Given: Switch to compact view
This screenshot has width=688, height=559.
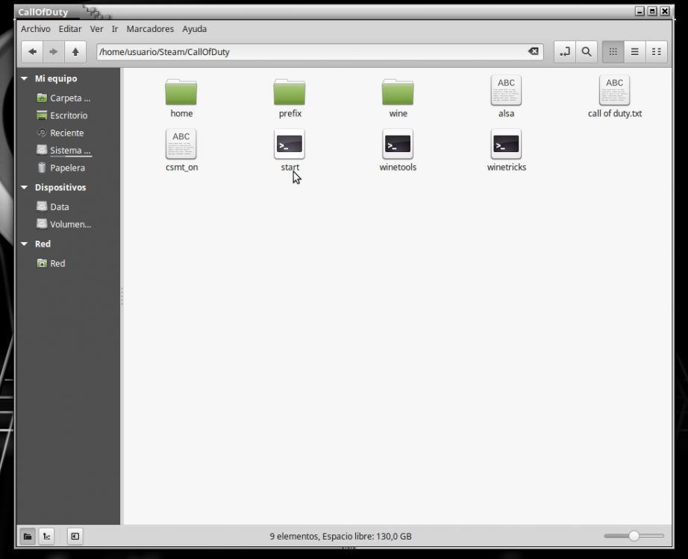Looking at the screenshot, I should [657, 51].
